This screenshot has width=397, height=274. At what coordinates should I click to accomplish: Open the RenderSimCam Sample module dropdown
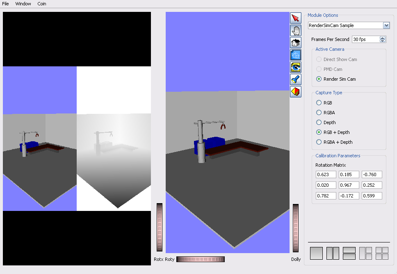click(386, 25)
